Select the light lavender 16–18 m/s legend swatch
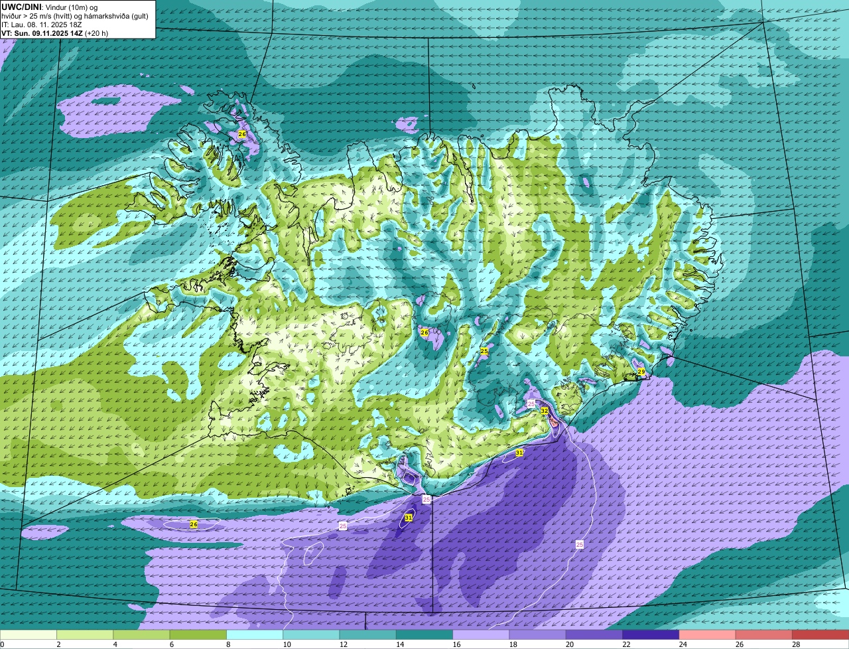 pyautogui.click(x=482, y=635)
